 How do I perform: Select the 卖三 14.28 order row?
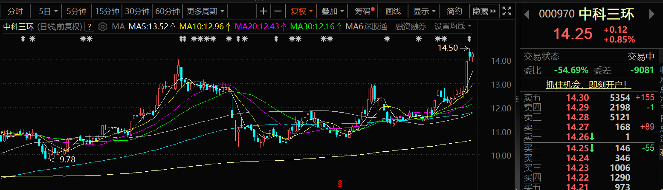coord(589,117)
